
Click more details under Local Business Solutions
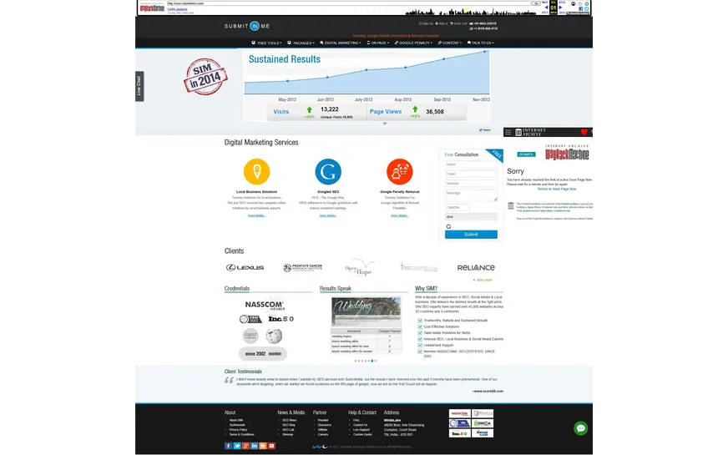point(256,215)
